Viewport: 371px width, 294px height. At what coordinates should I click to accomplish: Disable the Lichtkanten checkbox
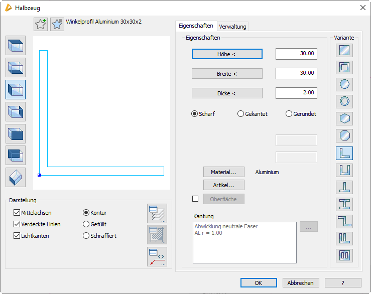(17, 236)
